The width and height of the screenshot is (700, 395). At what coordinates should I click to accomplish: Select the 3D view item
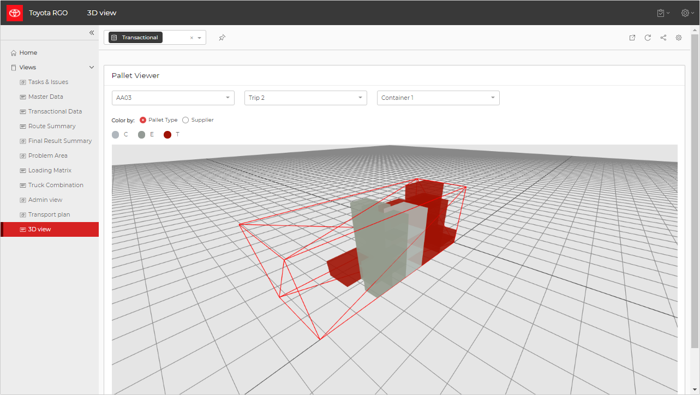[50, 229]
